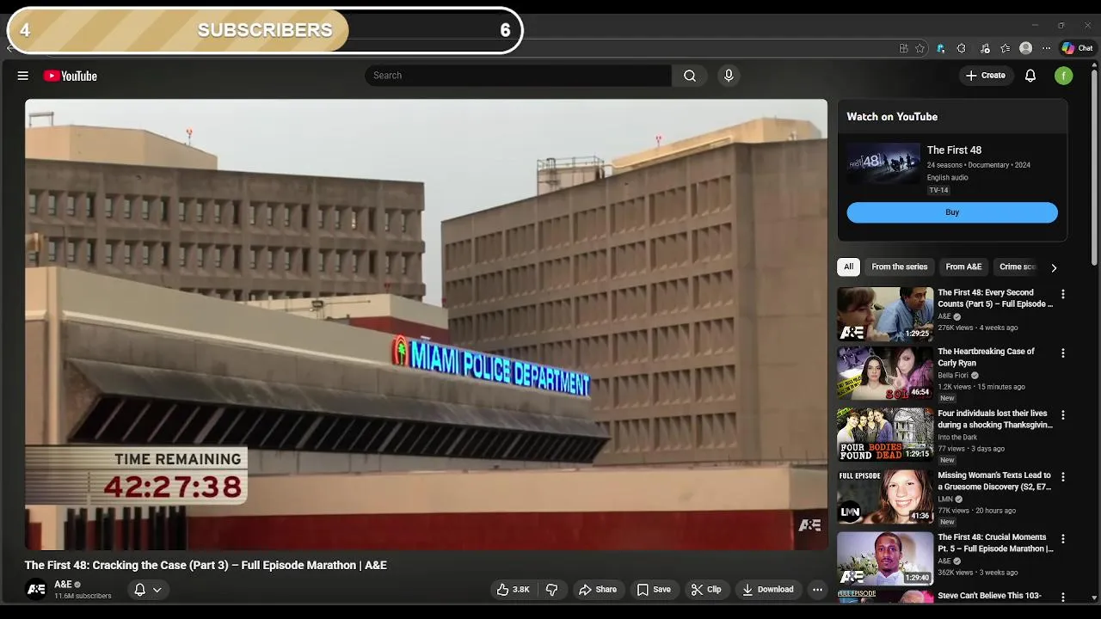Open title 'The Heartbreaking Case of Carly Ryan'
This screenshot has height=619, width=1101.
pyautogui.click(x=986, y=358)
